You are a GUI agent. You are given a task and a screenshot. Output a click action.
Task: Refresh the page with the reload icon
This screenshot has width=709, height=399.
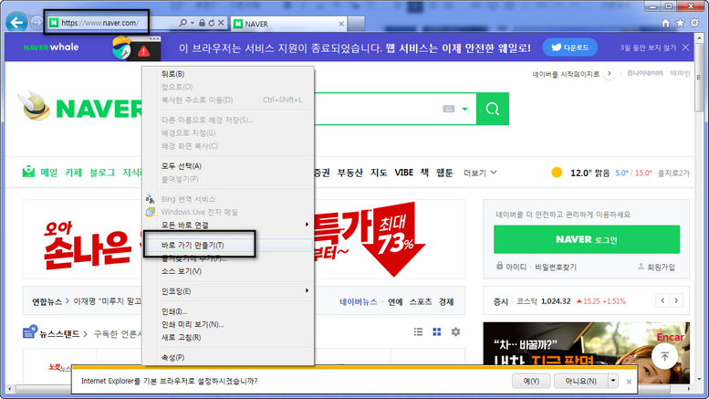(x=211, y=23)
